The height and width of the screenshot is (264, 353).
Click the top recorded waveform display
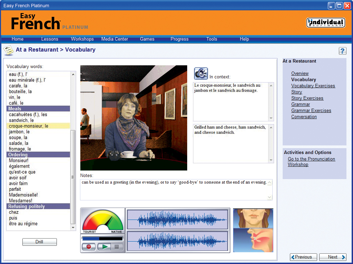pyautogui.click(x=177, y=219)
